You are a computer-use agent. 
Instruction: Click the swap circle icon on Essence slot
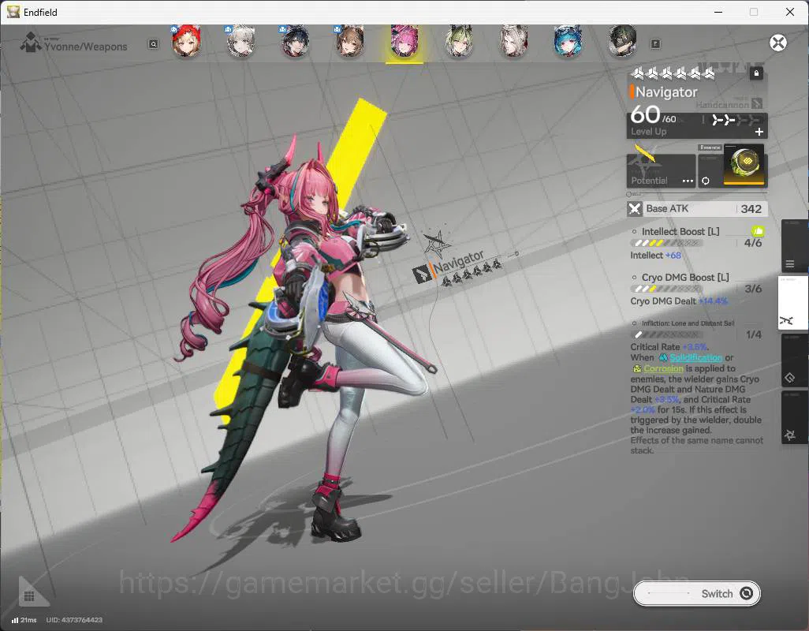705,181
